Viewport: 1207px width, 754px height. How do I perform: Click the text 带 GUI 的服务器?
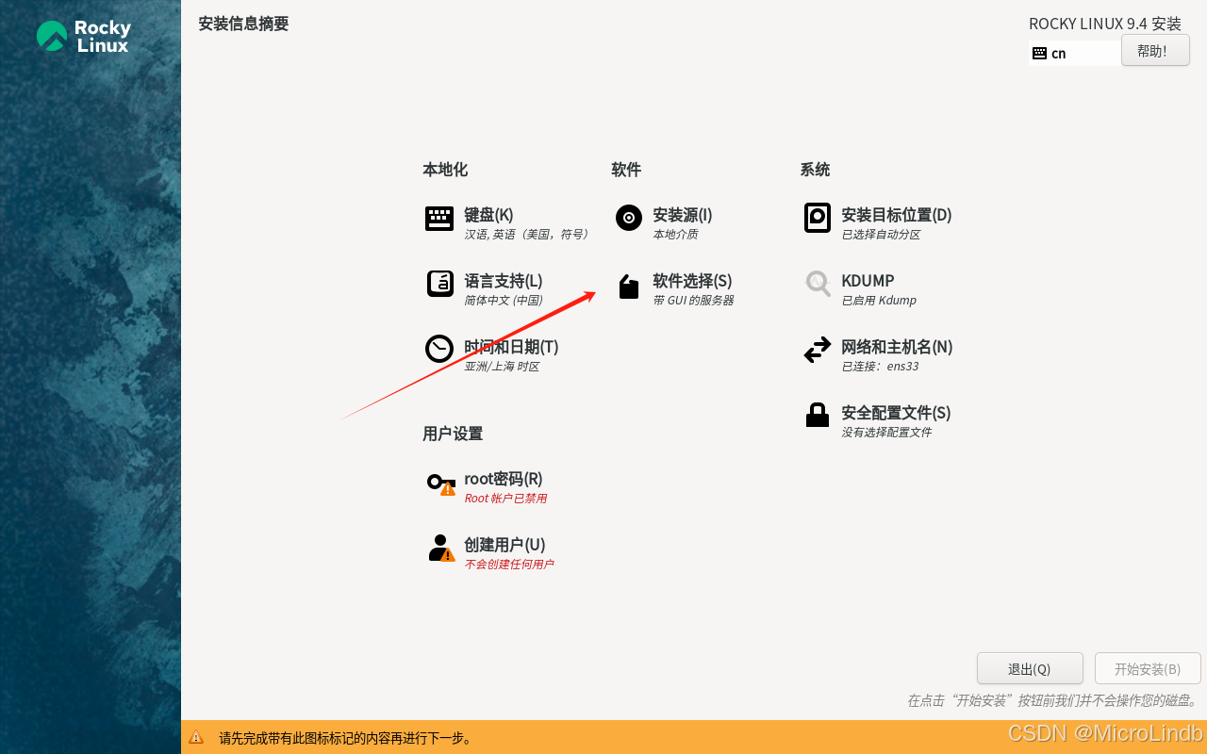(x=693, y=301)
